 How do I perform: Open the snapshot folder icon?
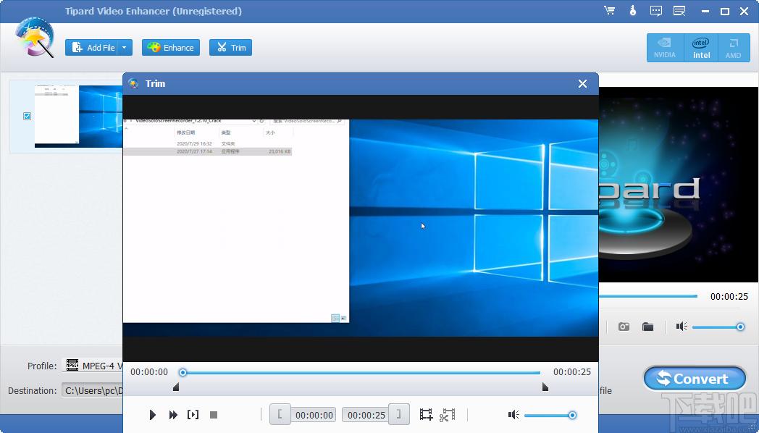tap(647, 327)
